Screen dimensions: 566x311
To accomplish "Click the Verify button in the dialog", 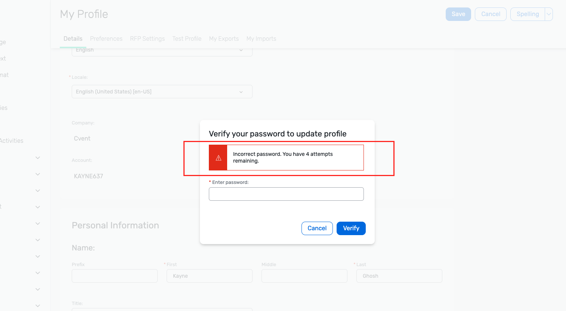I will 351,228.
